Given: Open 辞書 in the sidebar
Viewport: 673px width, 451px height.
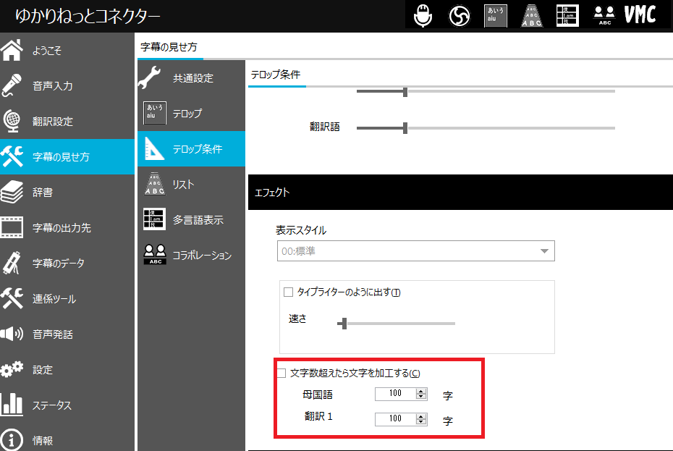Looking at the screenshot, I should [x=67, y=192].
